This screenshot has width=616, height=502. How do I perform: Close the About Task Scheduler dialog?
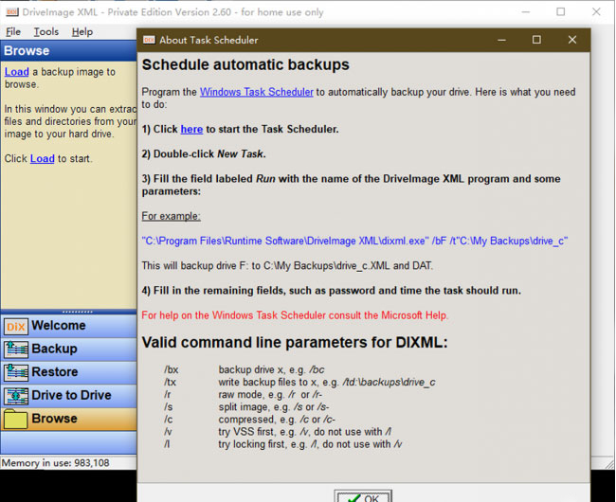572,40
